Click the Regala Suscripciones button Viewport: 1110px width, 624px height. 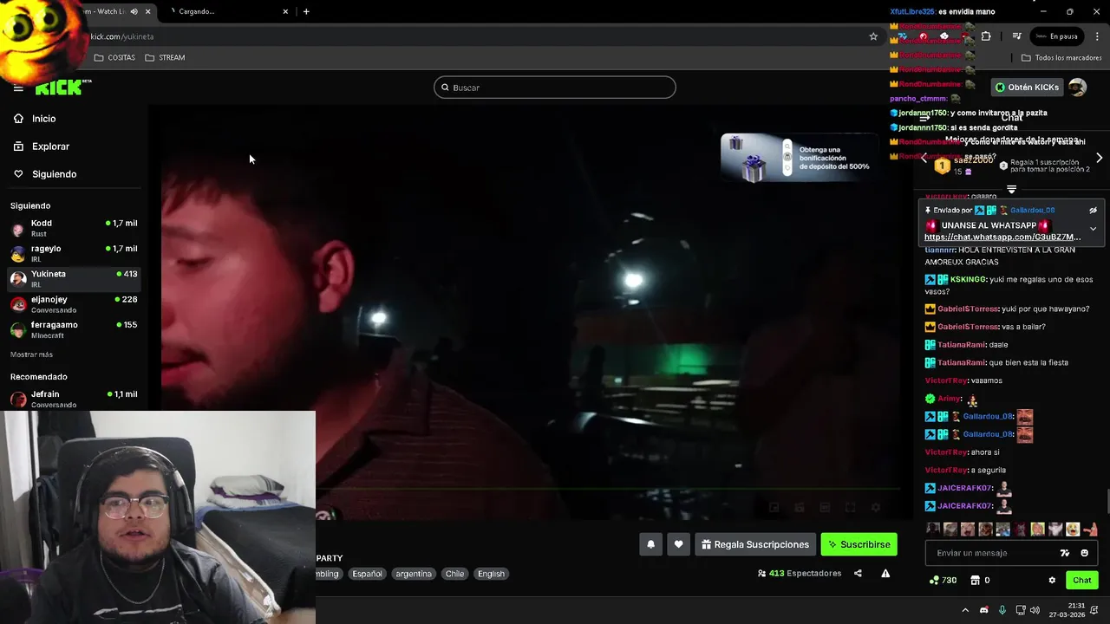click(x=755, y=544)
